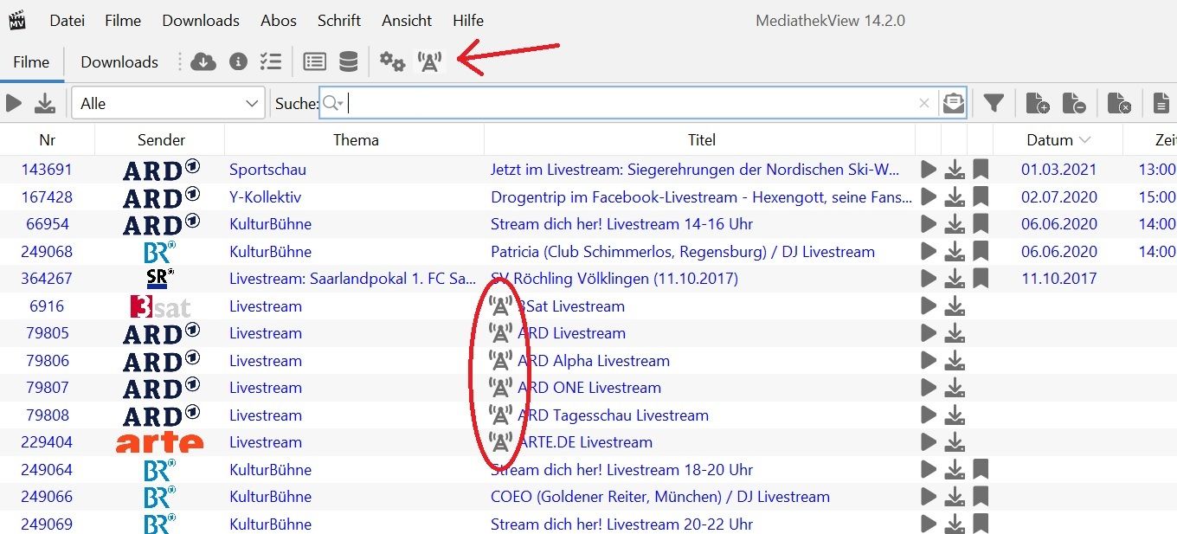The width and height of the screenshot is (1177, 534).
Task: Click the SR sender logo
Action: tap(160, 279)
